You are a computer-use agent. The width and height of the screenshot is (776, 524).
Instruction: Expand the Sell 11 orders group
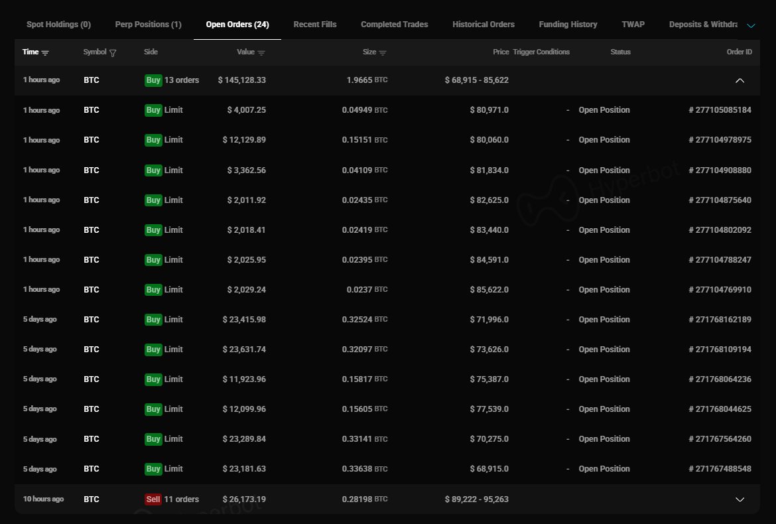tap(740, 499)
